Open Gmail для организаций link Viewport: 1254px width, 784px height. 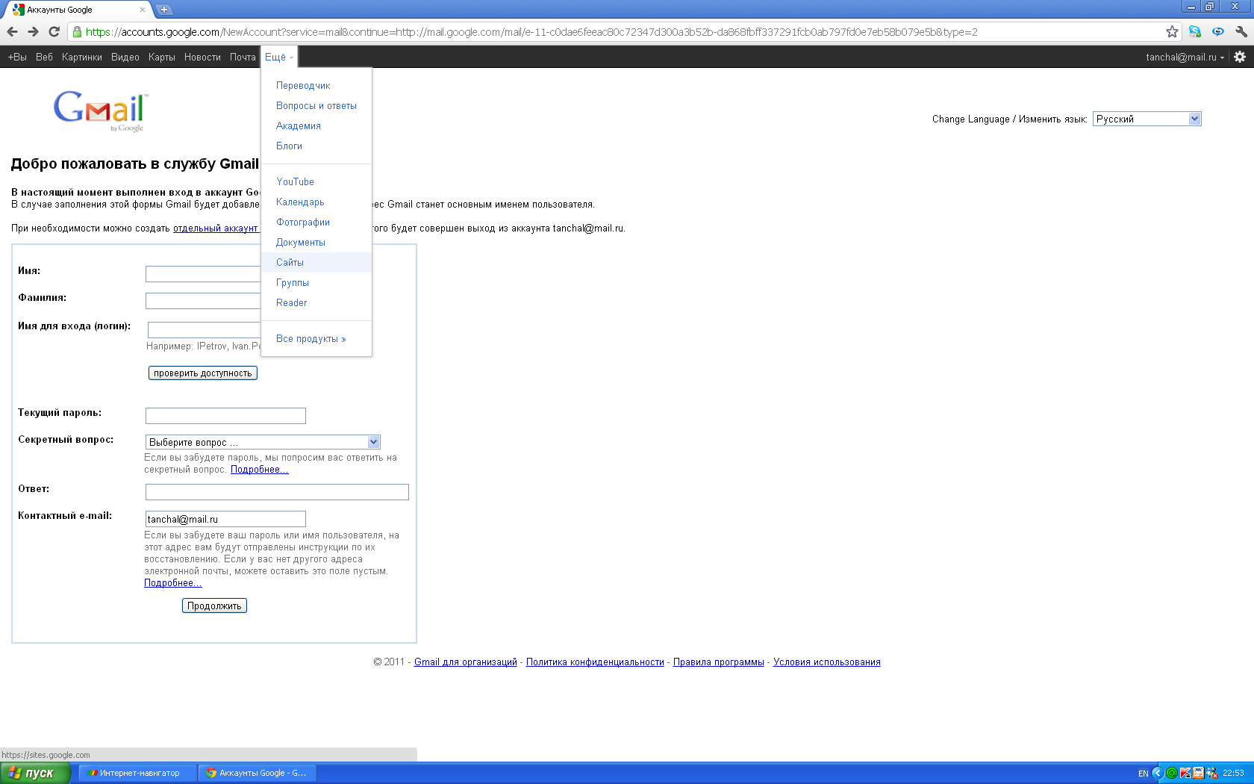(466, 662)
